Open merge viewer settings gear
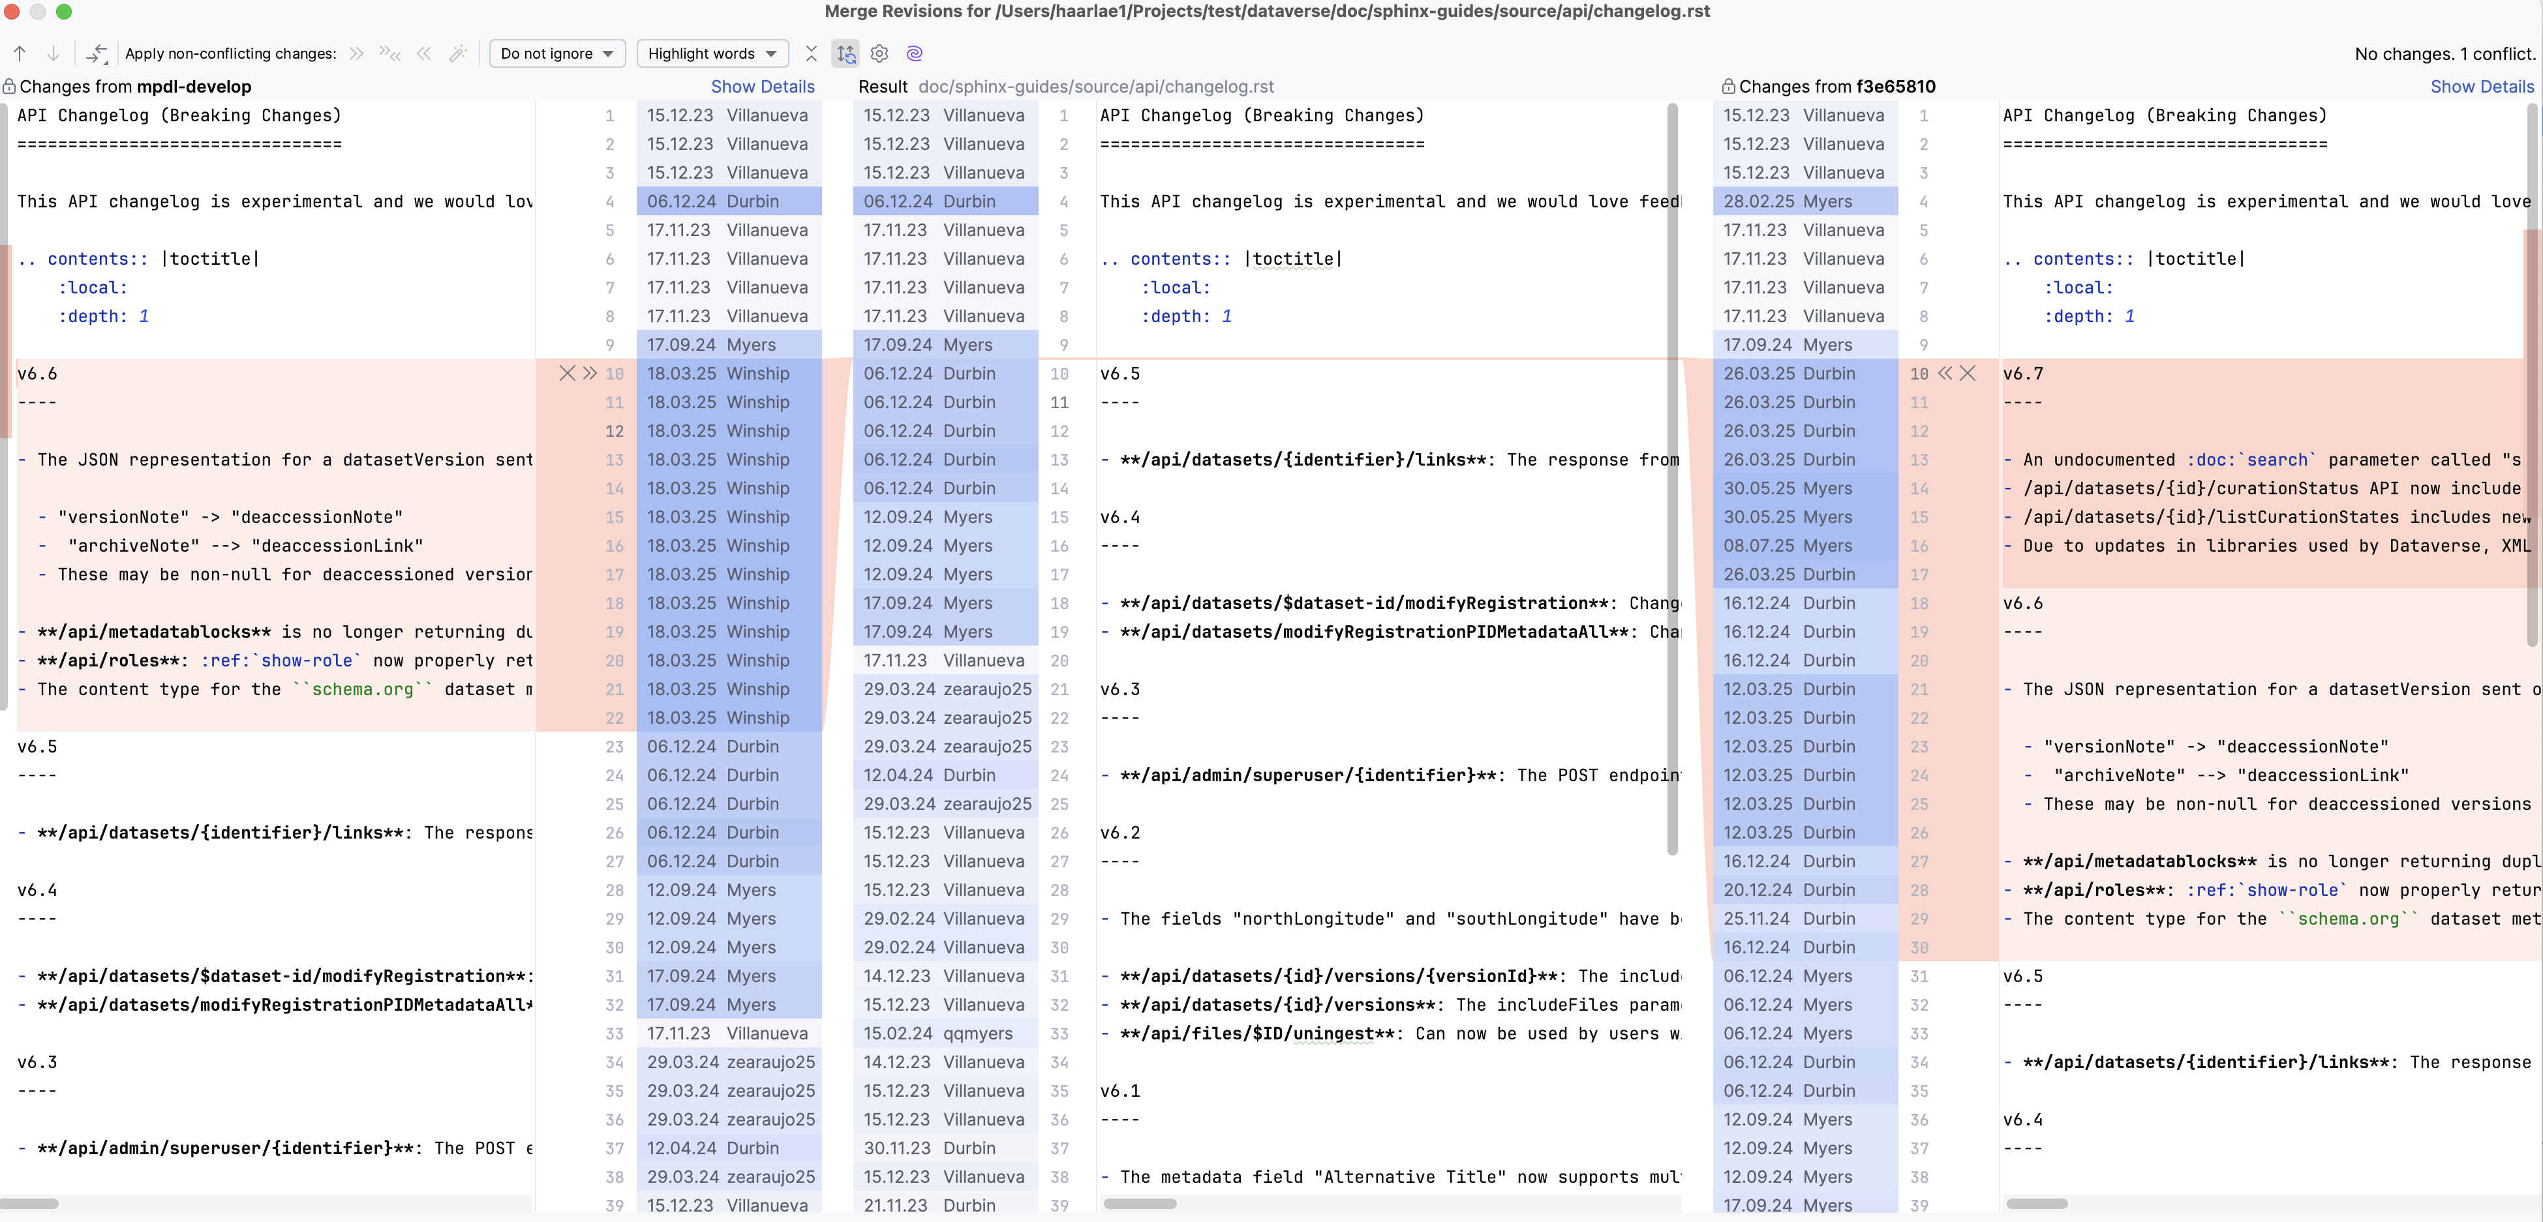Screen dimensions: 2543x1222 point(879,53)
